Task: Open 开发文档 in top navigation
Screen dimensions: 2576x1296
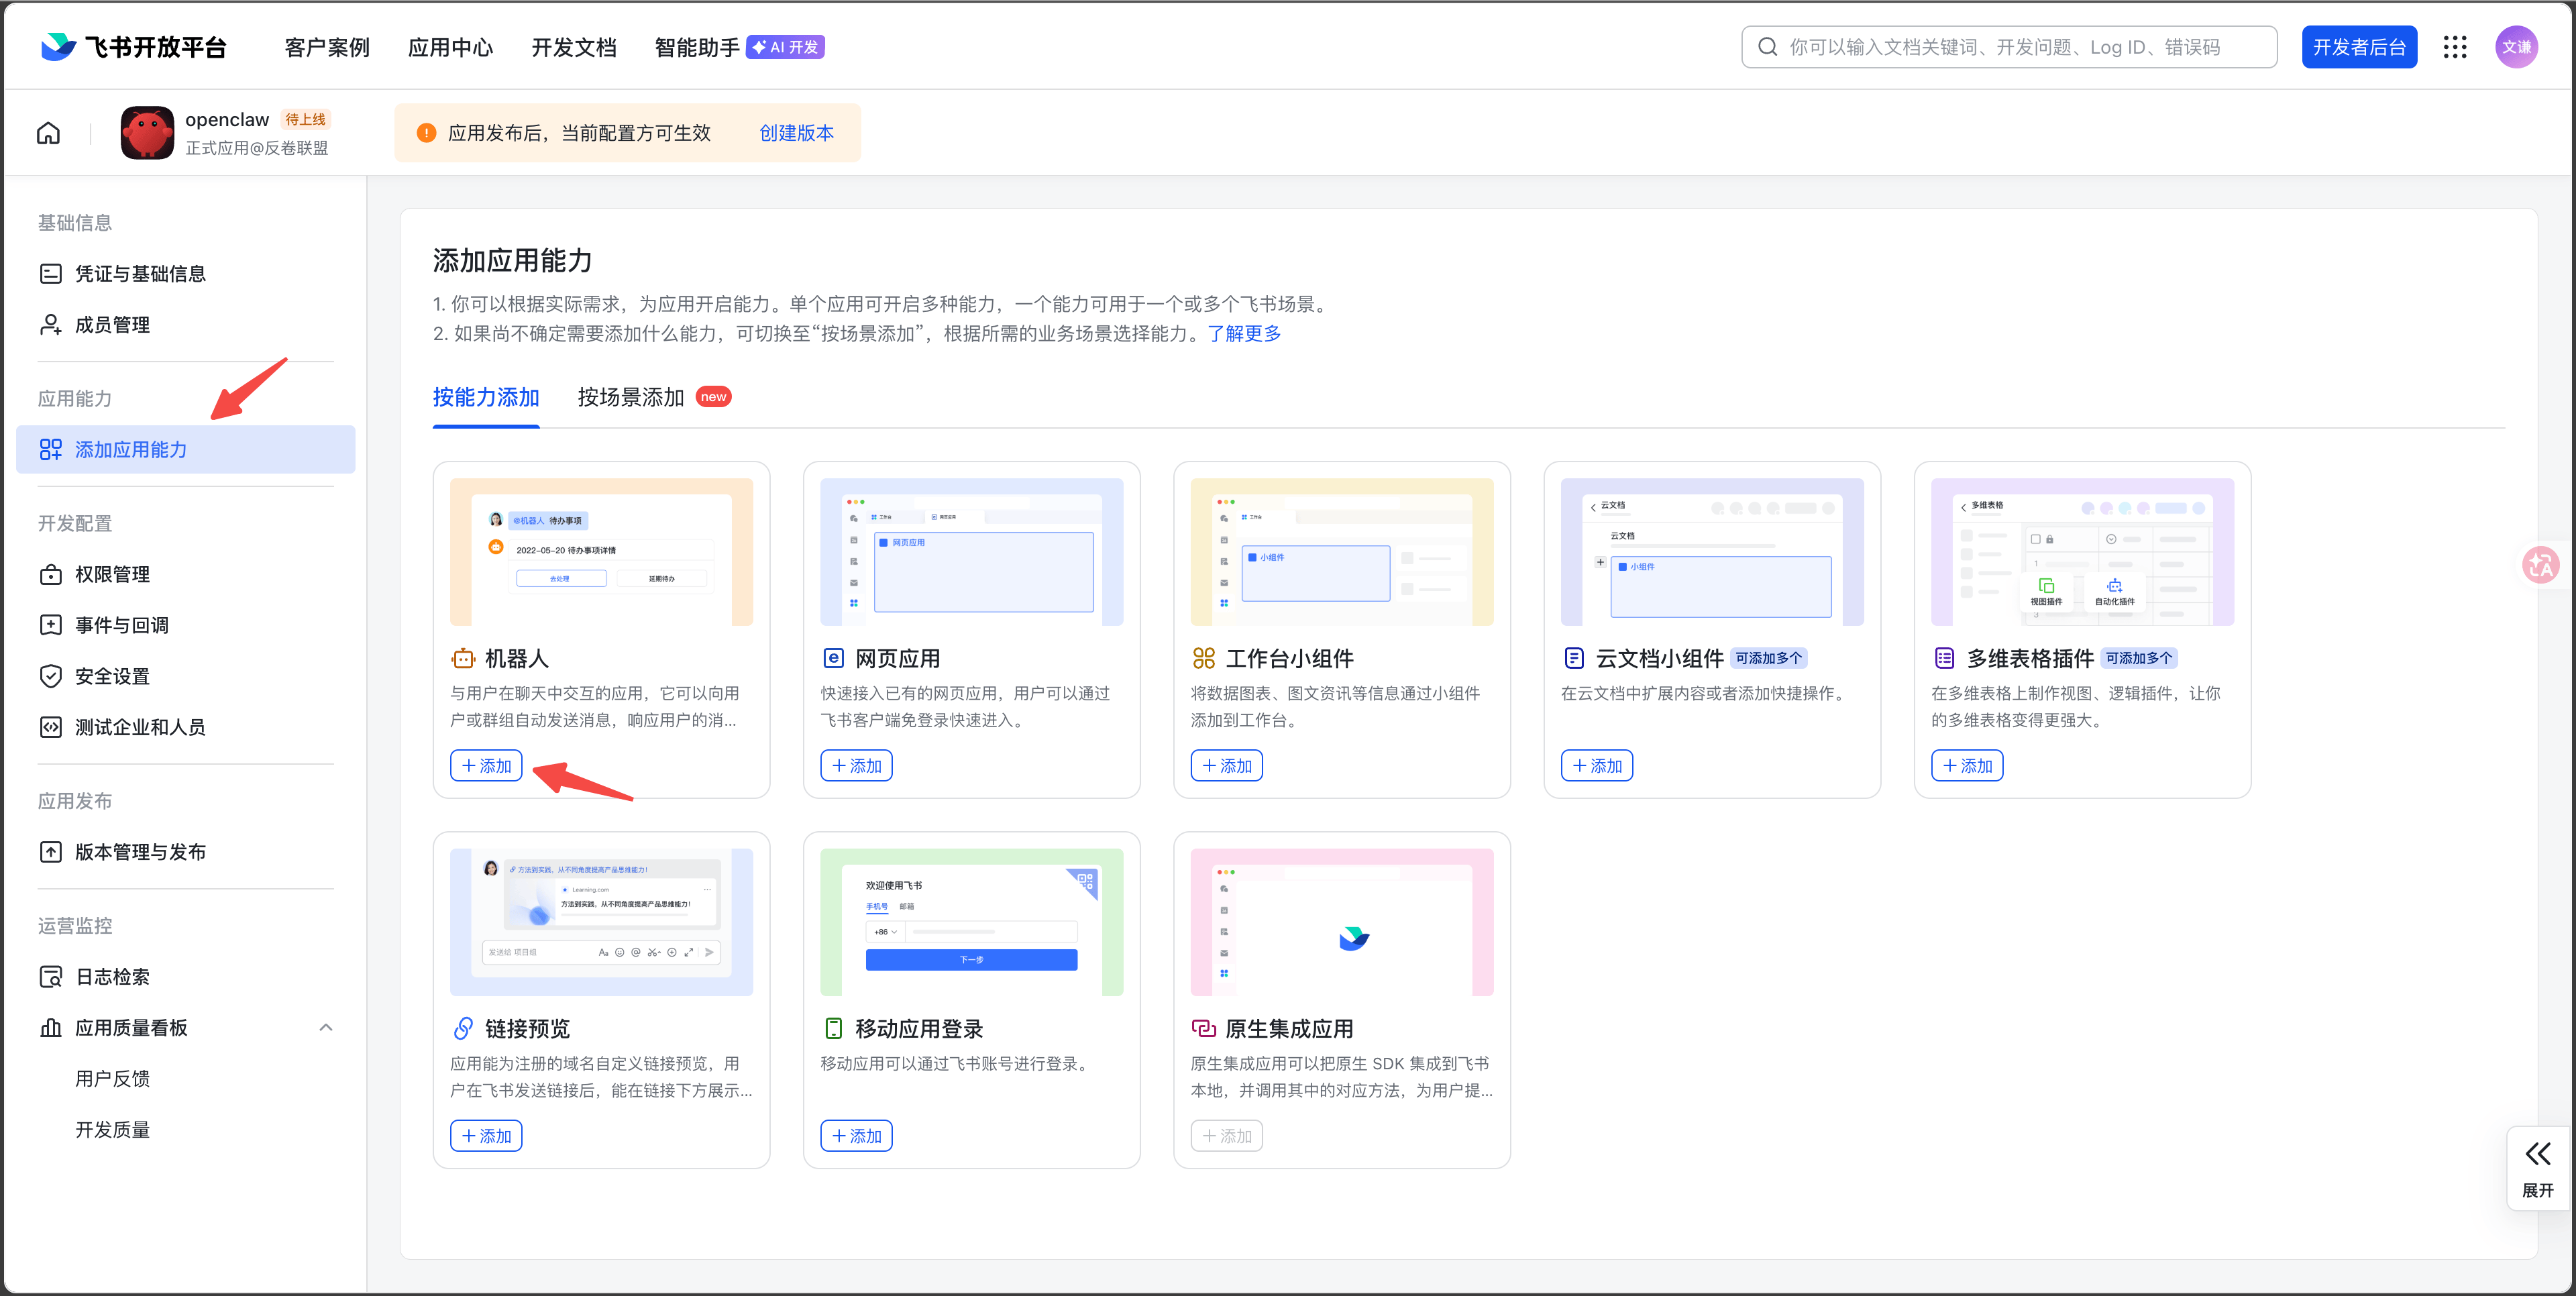Action: (574, 47)
